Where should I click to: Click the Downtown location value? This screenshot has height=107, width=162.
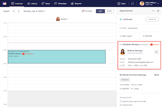pos(133,28)
